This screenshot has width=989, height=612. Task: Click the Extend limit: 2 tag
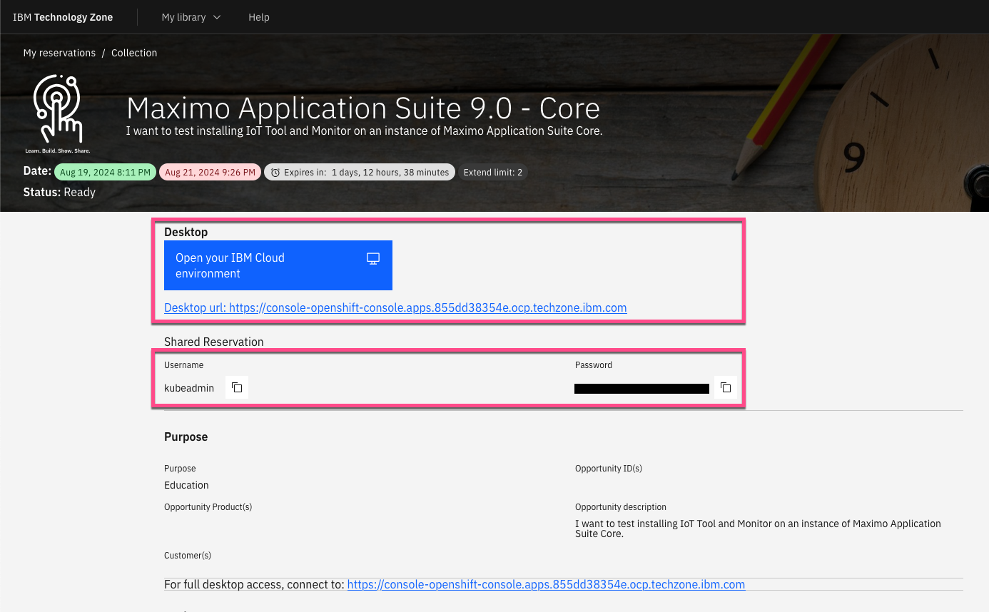[493, 172]
